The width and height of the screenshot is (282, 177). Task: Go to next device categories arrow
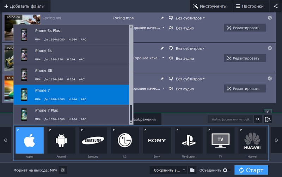coord(276,140)
